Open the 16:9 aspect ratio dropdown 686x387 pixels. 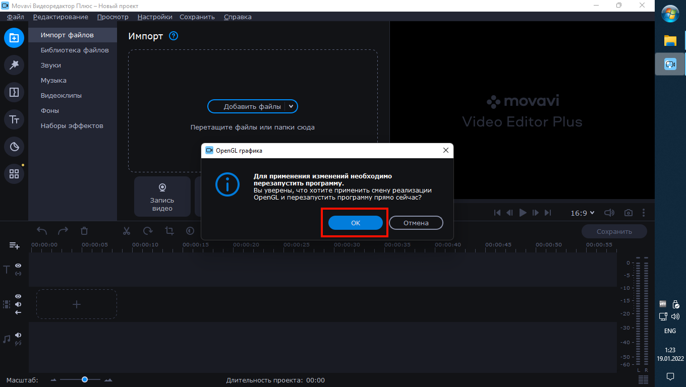point(582,213)
